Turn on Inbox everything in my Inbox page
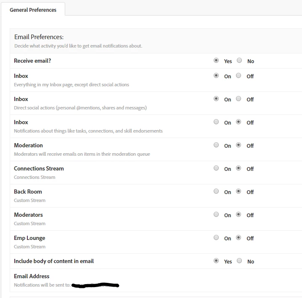The width and height of the screenshot is (302, 298). tap(216, 75)
